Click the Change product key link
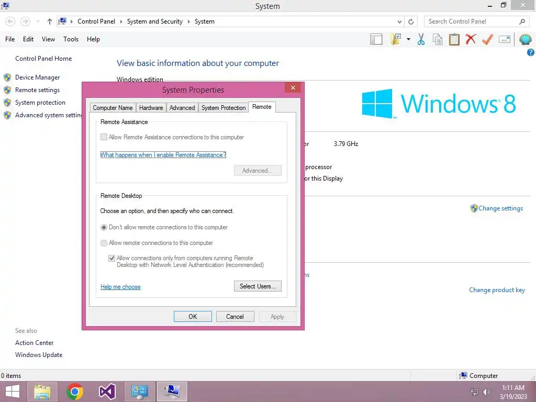The height and width of the screenshot is (402, 536). click(497, 290)
